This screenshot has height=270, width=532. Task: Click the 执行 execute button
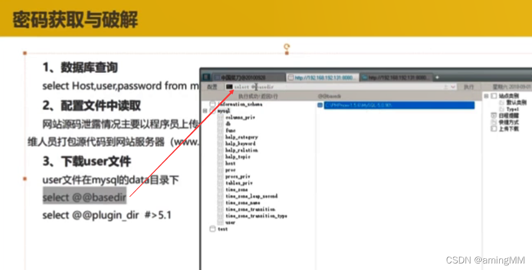click(469, 87)
